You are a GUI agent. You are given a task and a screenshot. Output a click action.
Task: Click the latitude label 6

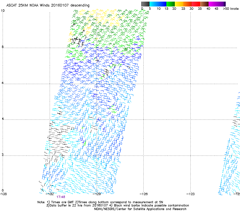point(3,83)
